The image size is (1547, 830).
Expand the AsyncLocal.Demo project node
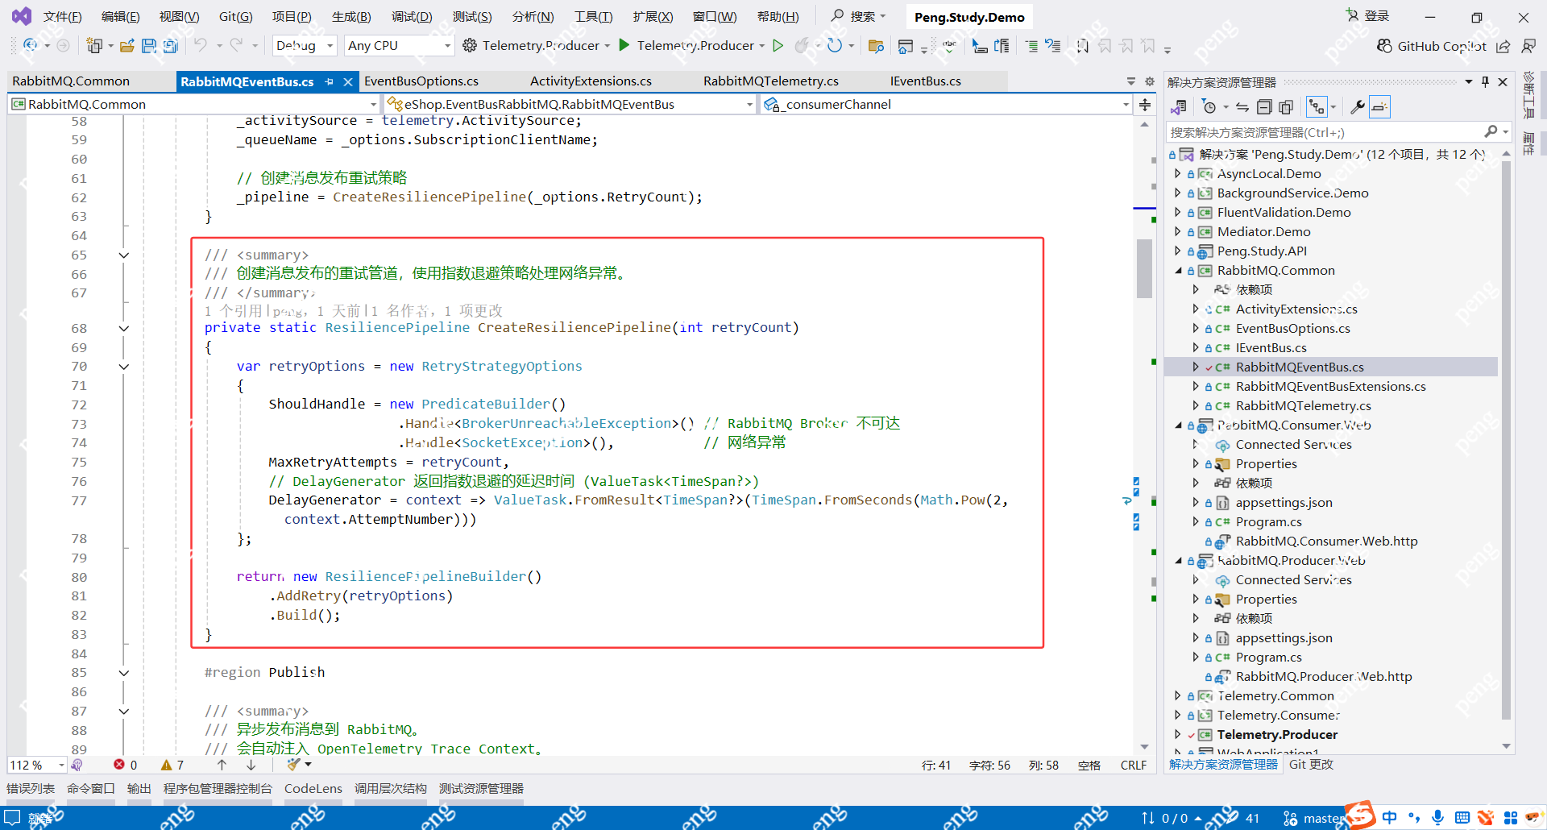1178,174
